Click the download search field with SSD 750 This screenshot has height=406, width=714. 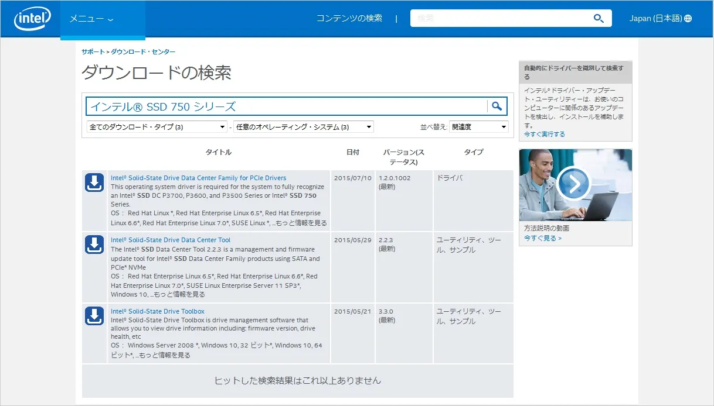tap(286, 106)
